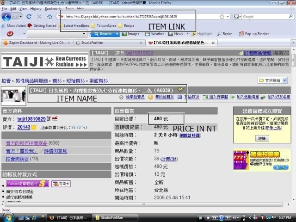Open the Recipe bookmark folder
This screenshot has height=222, width=296.
(126, 25)
